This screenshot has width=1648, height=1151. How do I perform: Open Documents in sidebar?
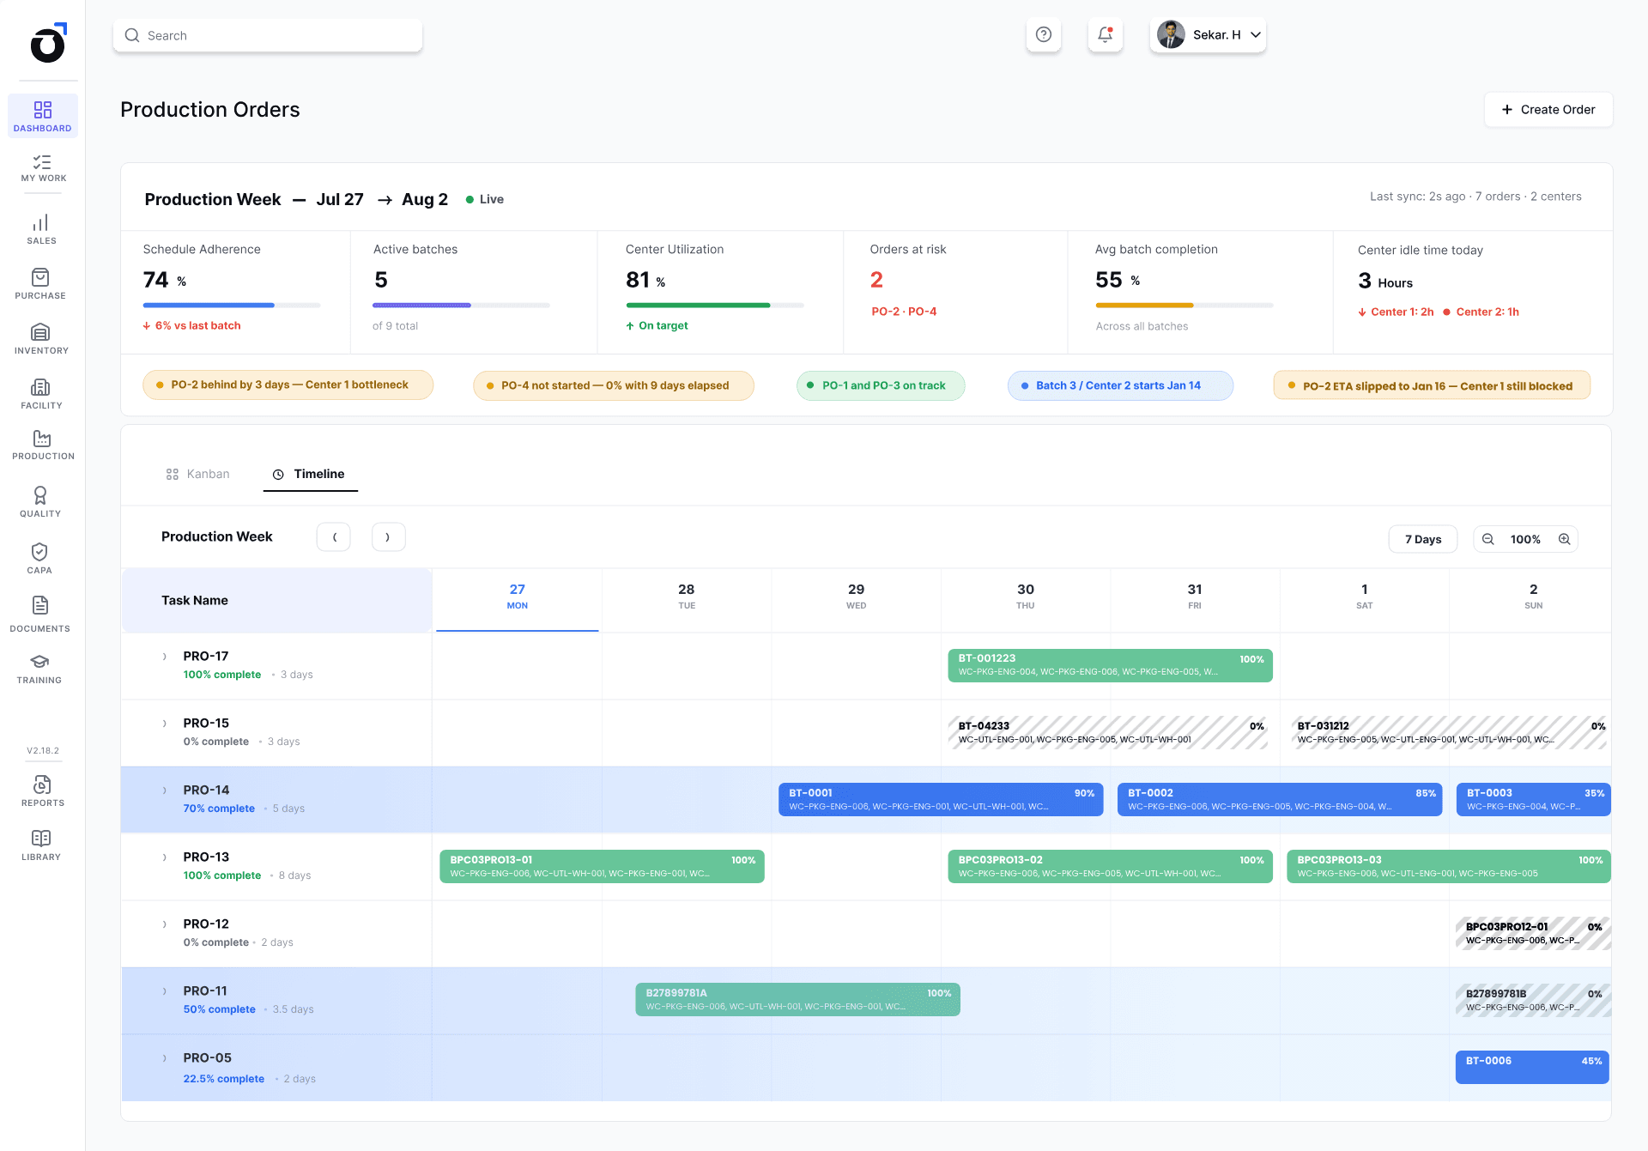39,615
